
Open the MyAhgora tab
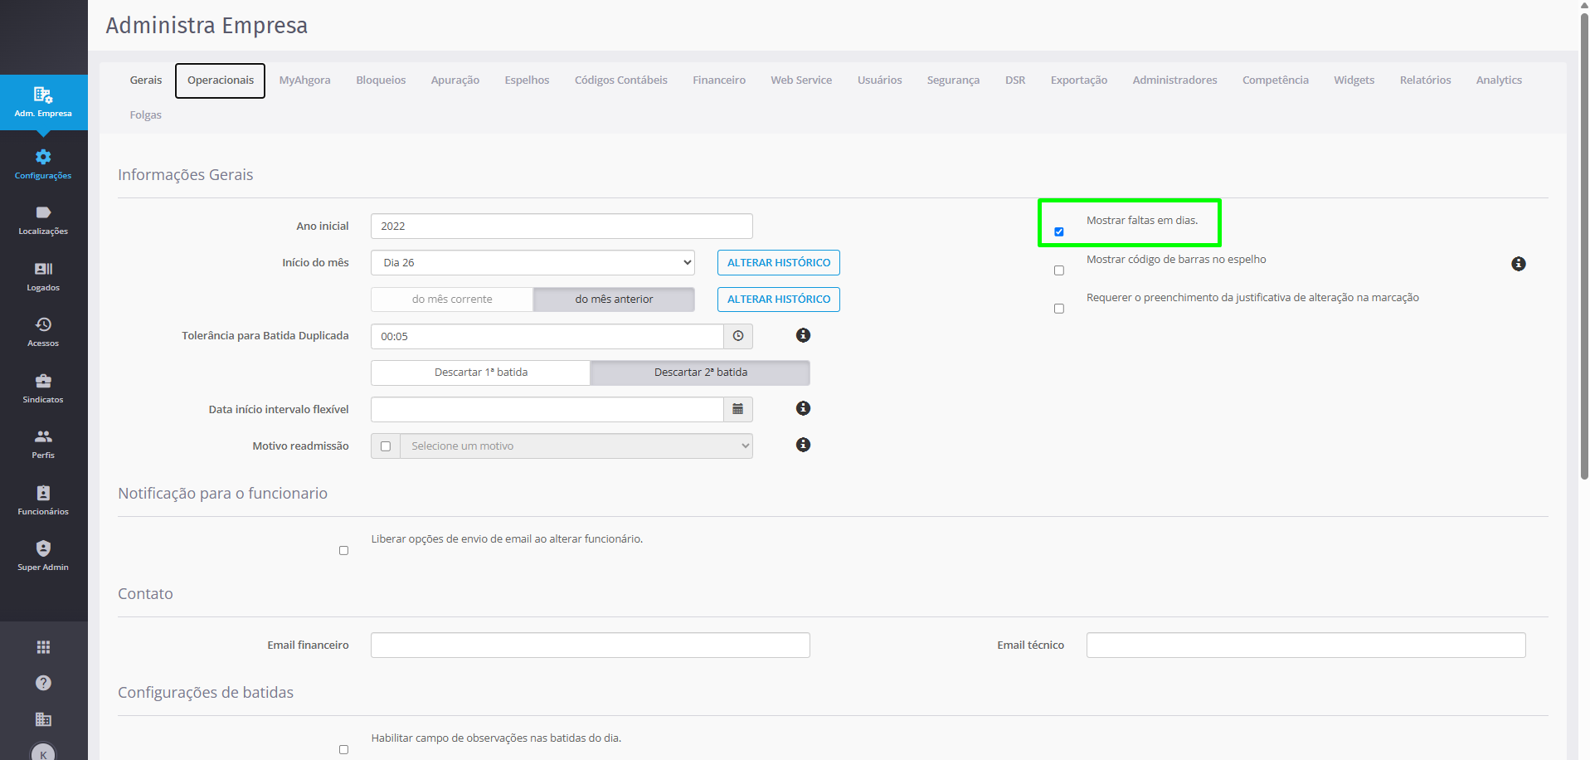(305, 80)
